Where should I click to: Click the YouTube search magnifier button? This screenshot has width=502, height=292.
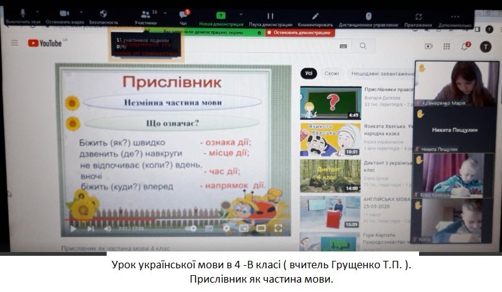[x=363, y=46]
